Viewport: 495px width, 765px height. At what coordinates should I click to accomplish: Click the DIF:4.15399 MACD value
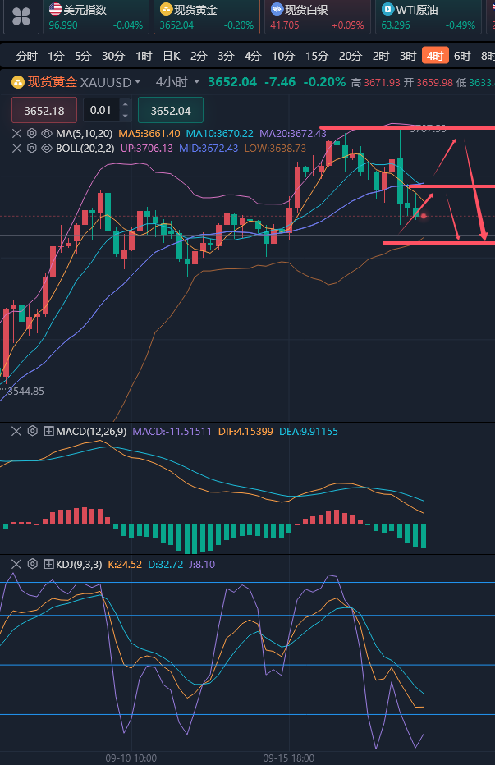pyautogui.click(x=245, y=431)
